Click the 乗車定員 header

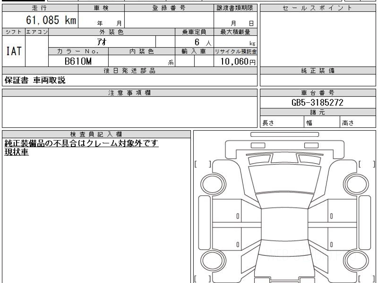click(194, 32)
